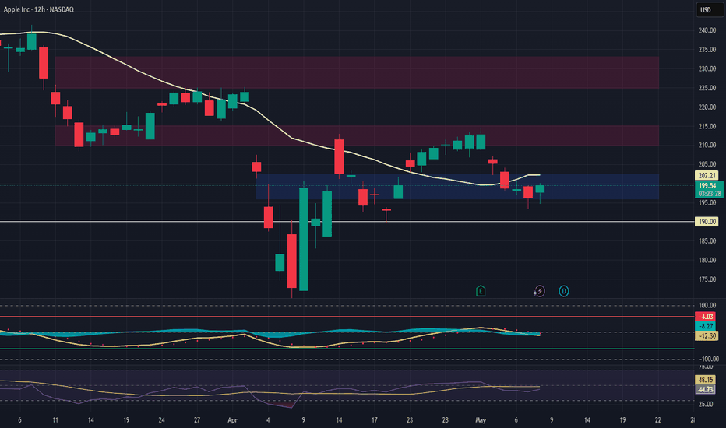
Task: Click the 202.21 moving average price label
Action: point(707,175)
